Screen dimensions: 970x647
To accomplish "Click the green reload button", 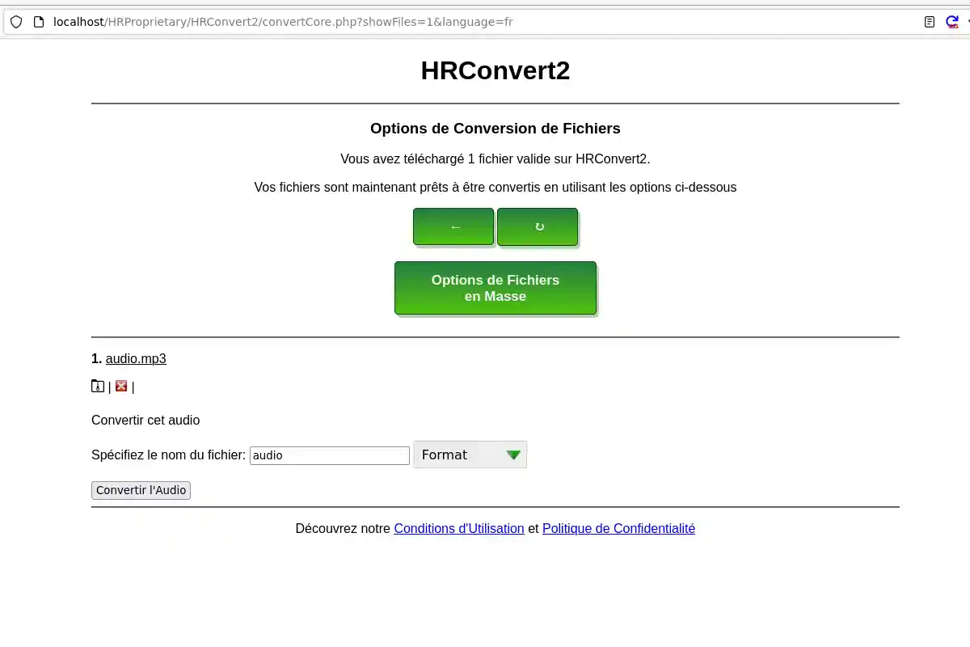I will point(538,226).
